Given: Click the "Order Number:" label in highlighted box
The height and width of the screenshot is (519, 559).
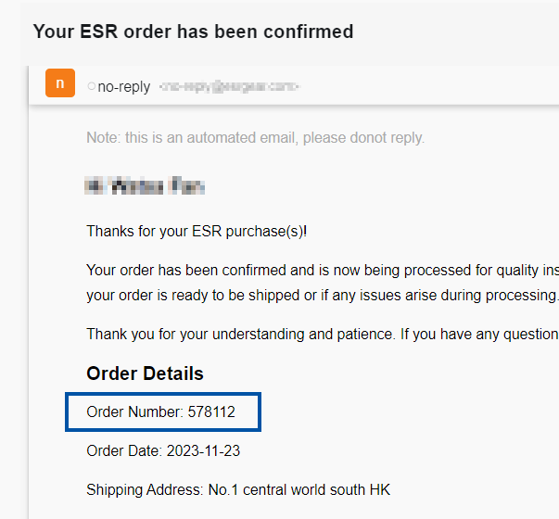Looking at the screenshot, I should (x=134, y=412).
